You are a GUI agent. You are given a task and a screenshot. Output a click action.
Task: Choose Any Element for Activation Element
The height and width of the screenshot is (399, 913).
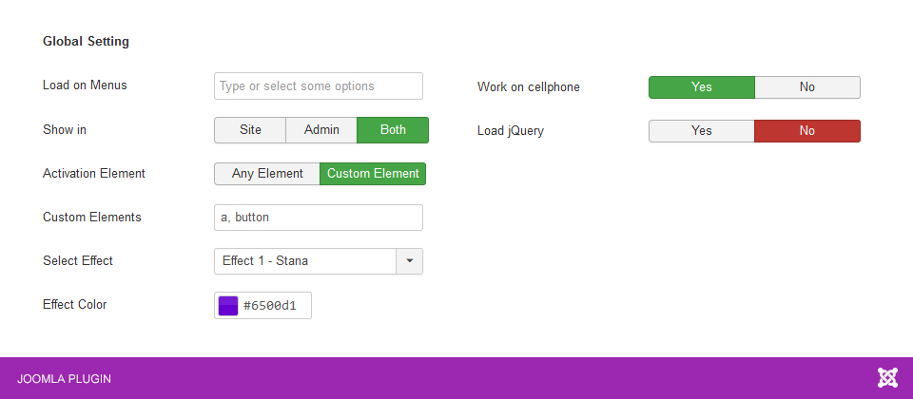click(267, 174)
